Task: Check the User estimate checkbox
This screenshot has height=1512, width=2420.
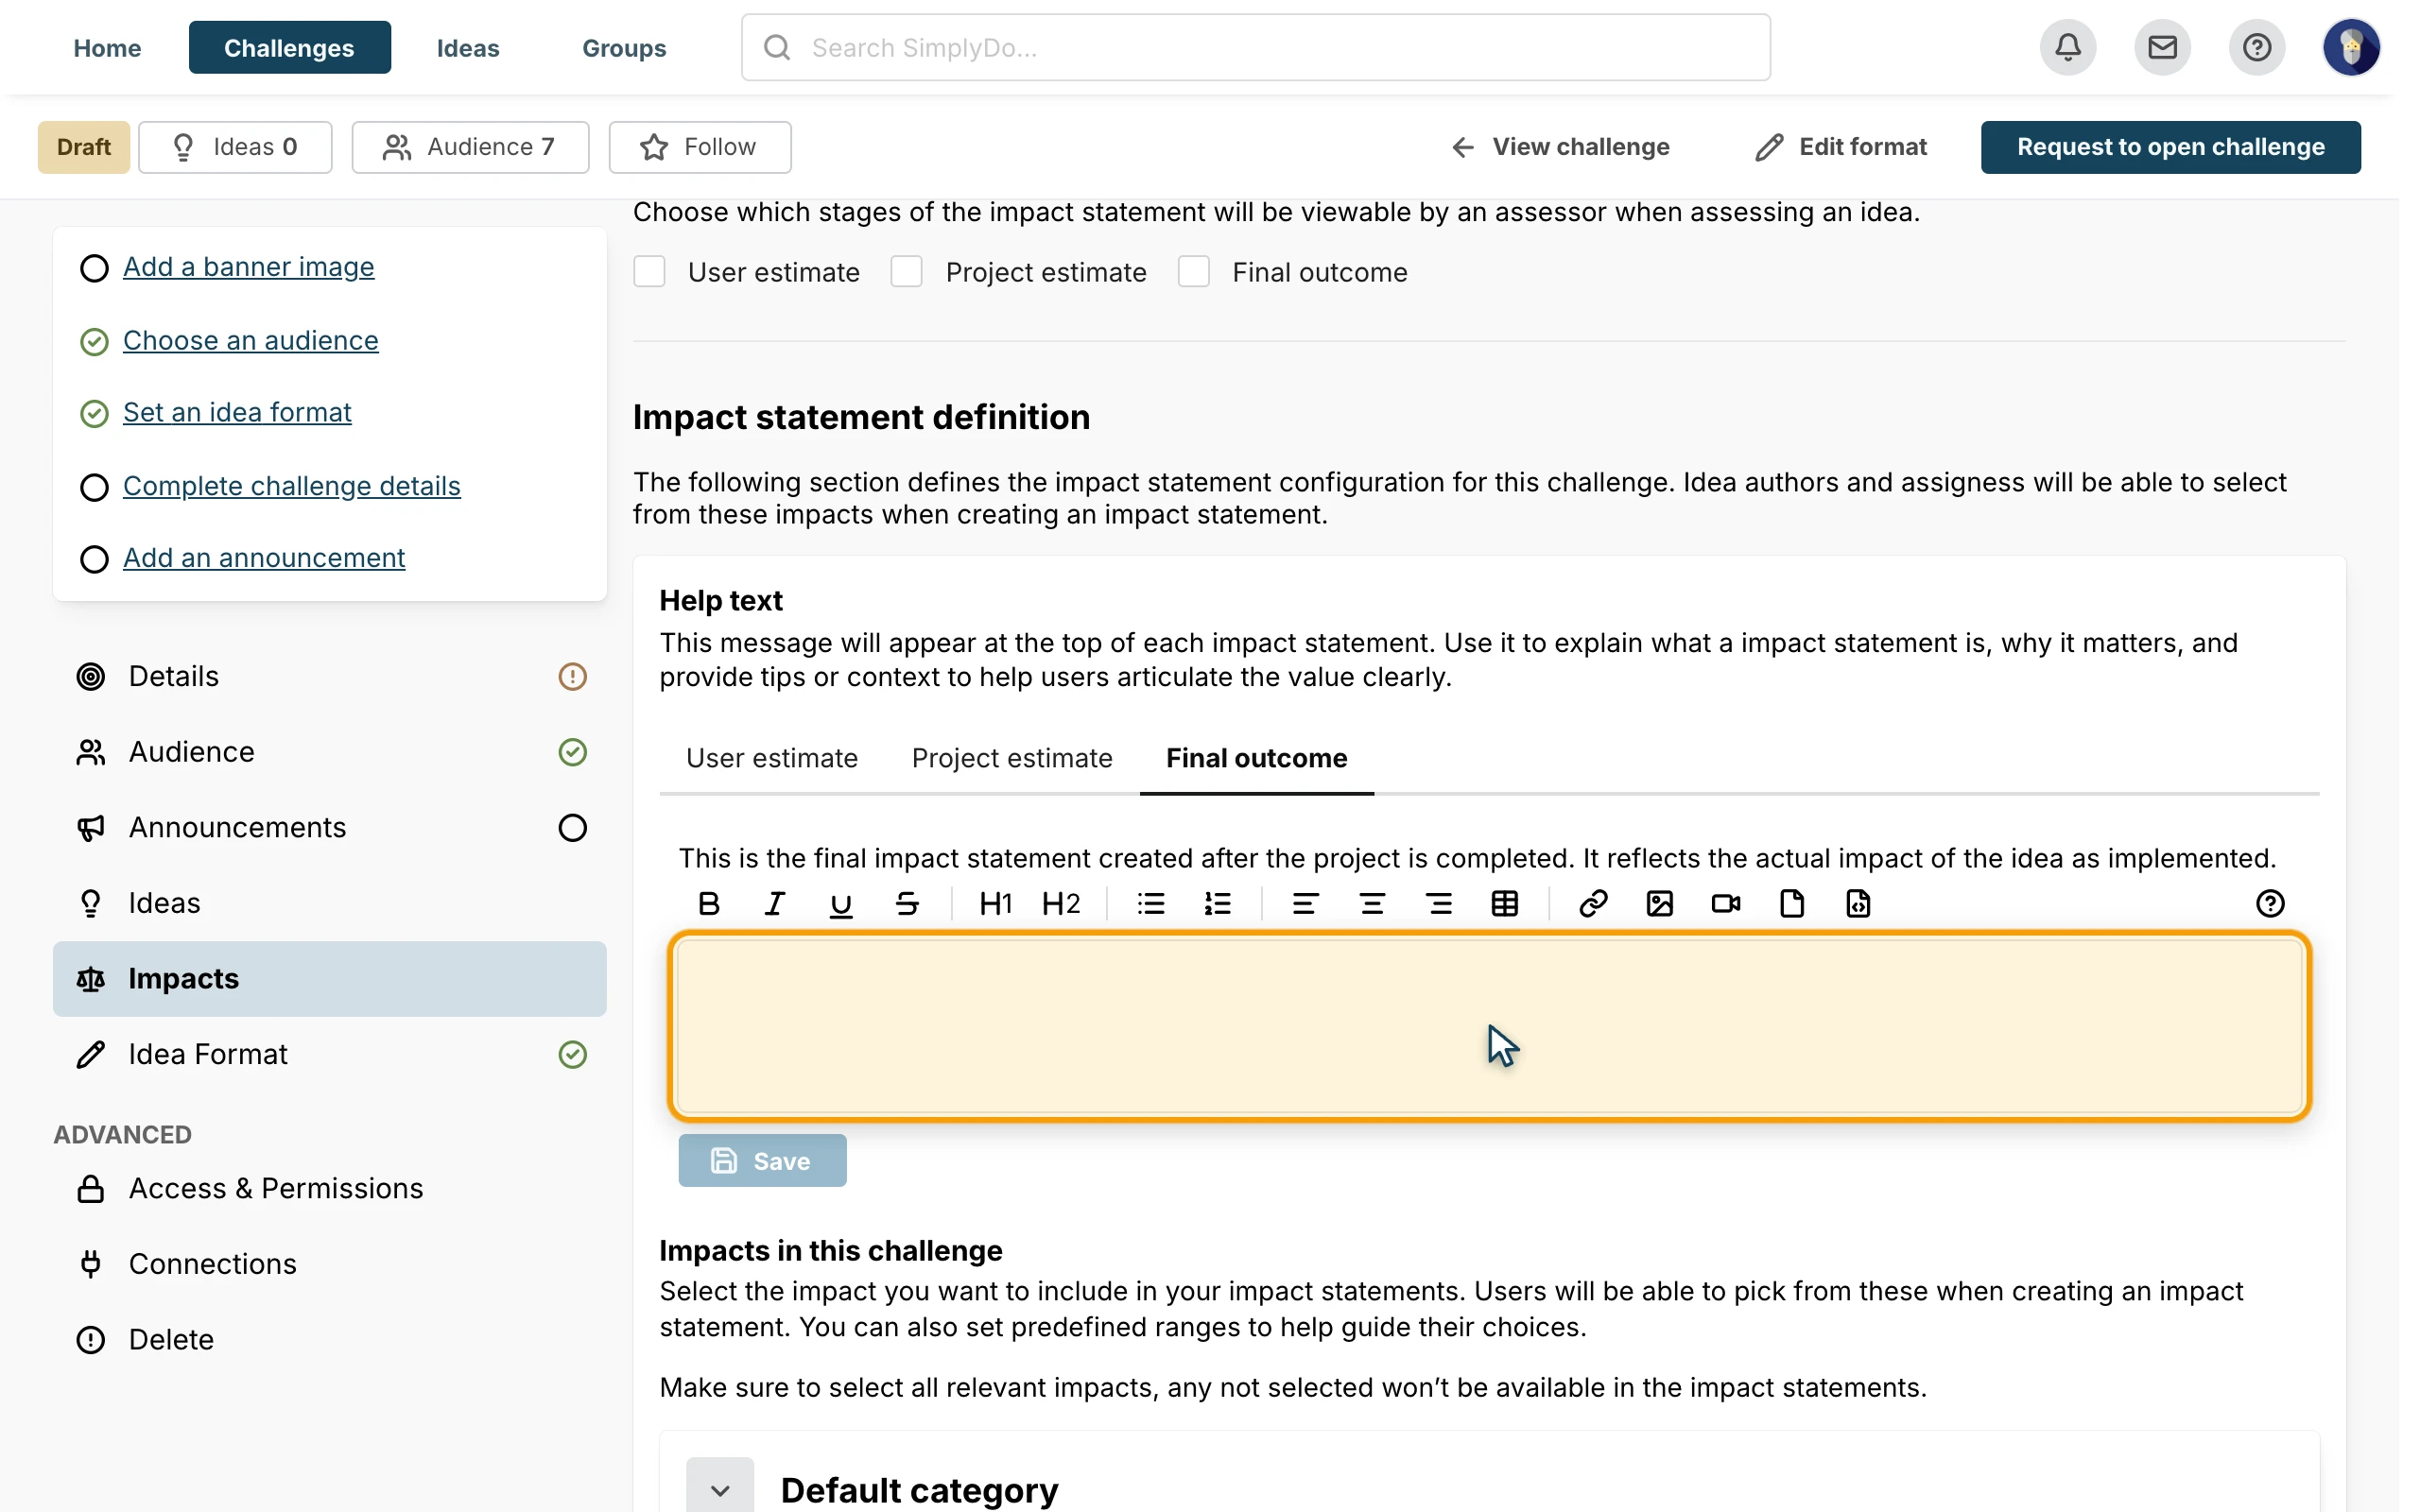Action: point(649,272)
